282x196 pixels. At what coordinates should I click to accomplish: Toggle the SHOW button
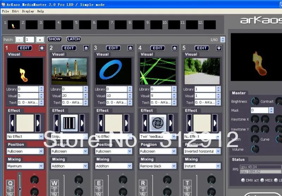(x=54, y=39)
